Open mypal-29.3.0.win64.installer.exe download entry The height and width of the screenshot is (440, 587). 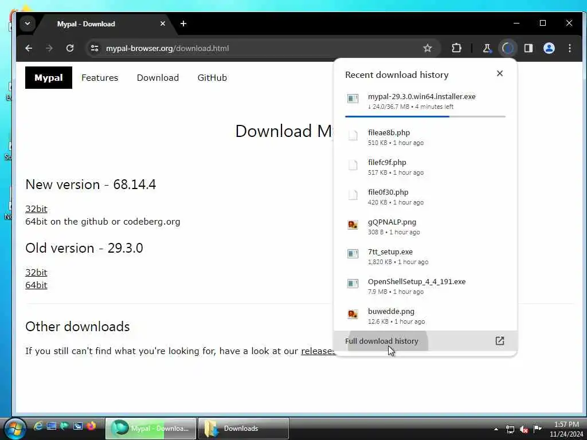[425, 101]
